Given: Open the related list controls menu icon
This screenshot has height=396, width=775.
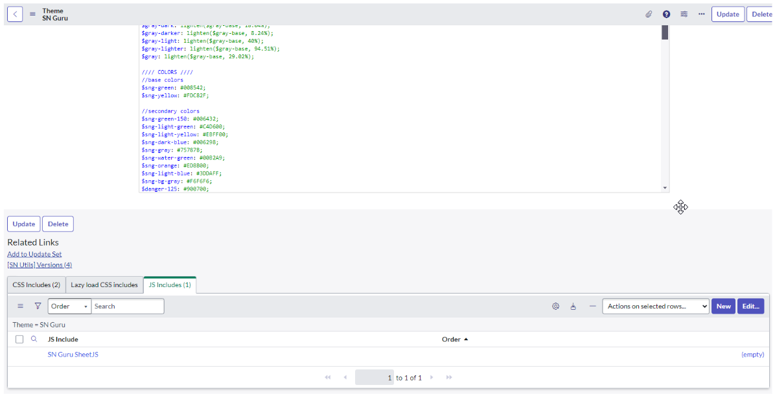Looking at the screenshot, I should 20,306.
